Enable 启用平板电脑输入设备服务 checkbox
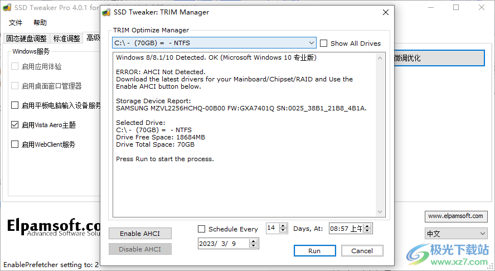The width and height of the screenshot is (495, 271). [15, 105]
